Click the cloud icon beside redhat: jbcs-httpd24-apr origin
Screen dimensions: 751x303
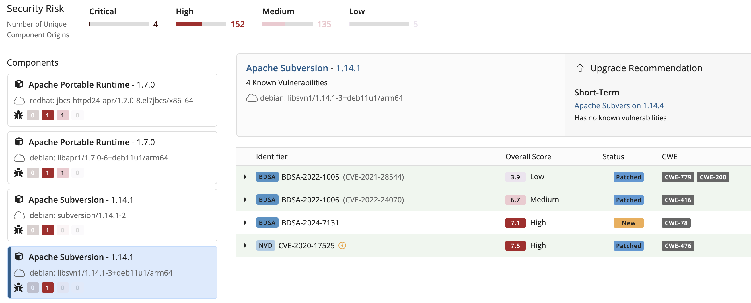click(19, 101)
